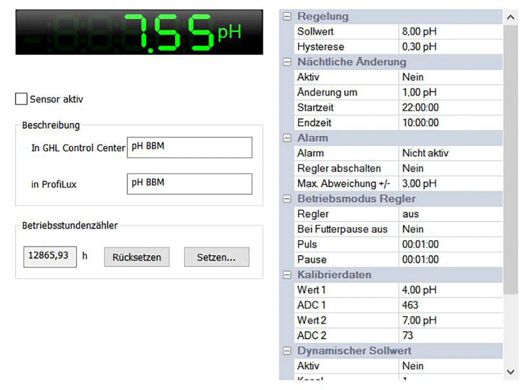The height and width of the screenshot is (390, 524).
Task: Click the Regler abschalten value cell
Action: tap(451, 168)
